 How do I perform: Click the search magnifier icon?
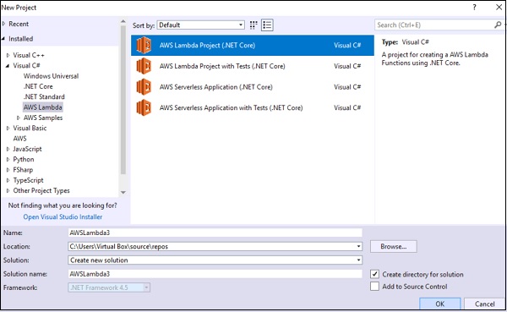point(498,25)
